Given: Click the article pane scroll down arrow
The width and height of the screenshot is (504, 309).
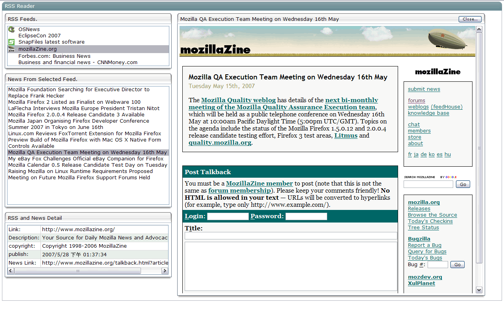Looking at the screenshot, I should tap(479, 290).
